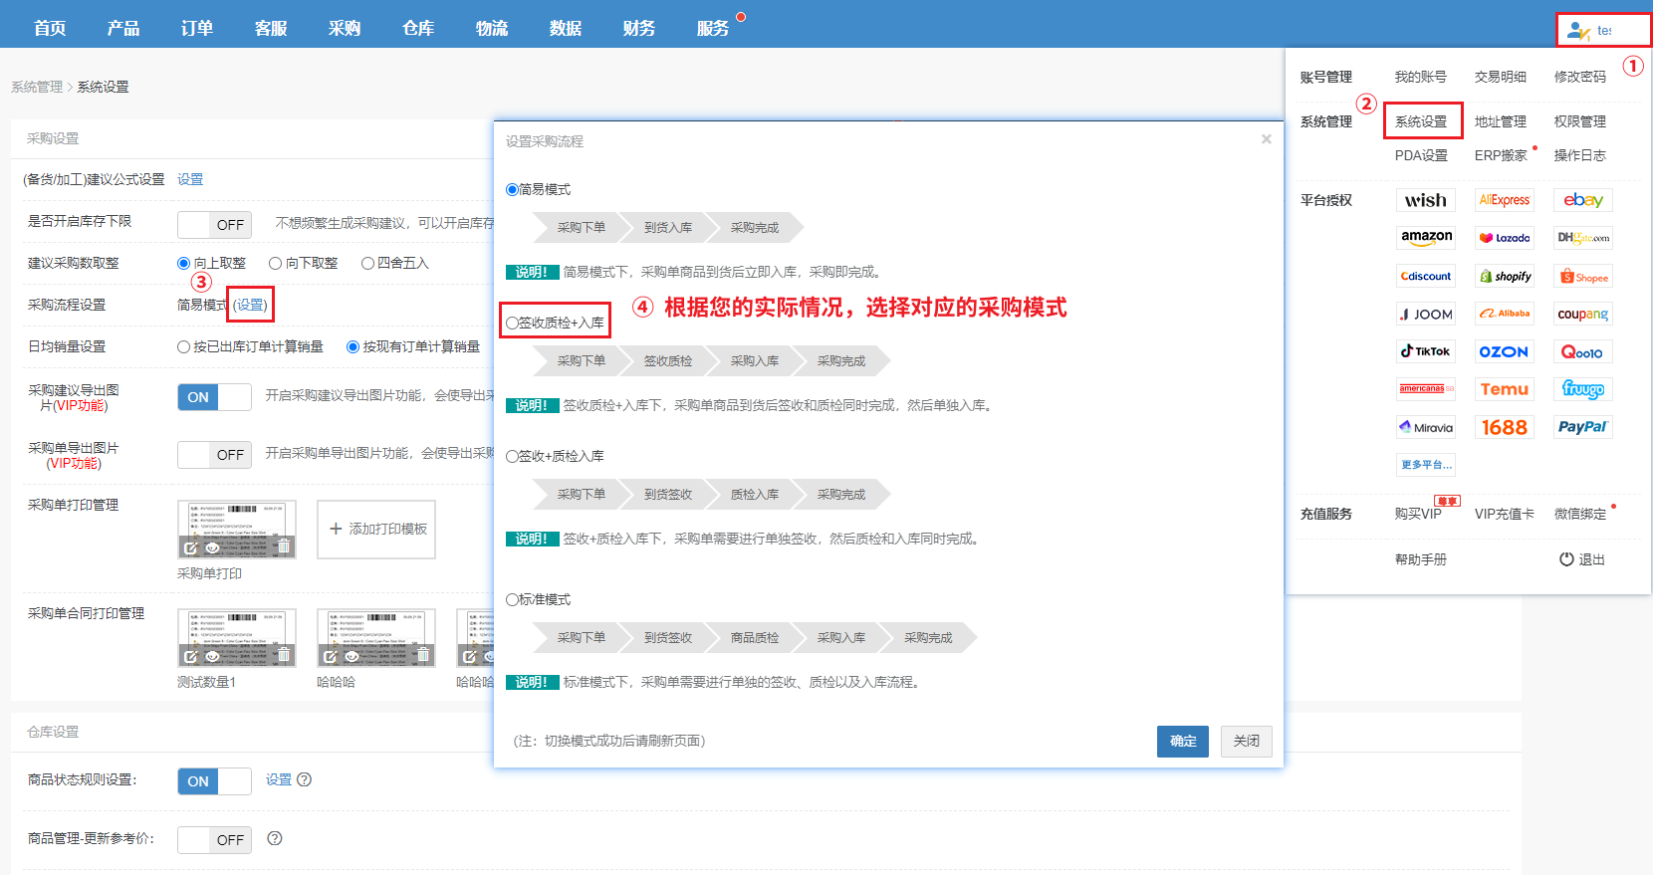The image size is (1653, 875).
Task: Toggle 采购单导出图片 switch
Action: tap(214, 455)
